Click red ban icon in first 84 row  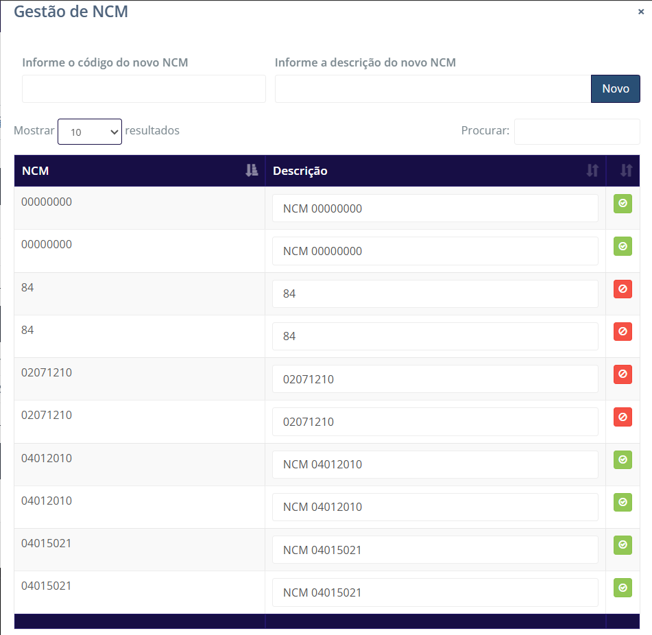(x=623, y=289)
